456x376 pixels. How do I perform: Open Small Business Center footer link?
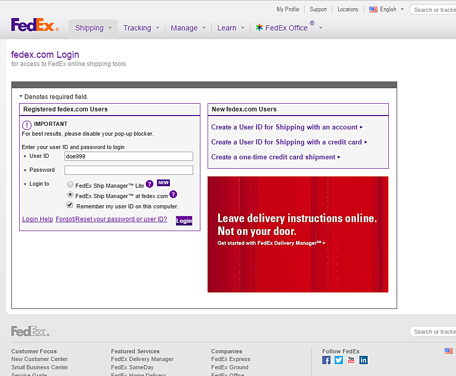pyautogui.click(x=40, y=367)
